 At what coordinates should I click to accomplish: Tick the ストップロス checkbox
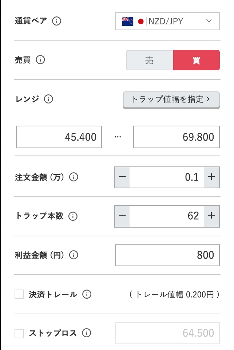coord(19,333)
